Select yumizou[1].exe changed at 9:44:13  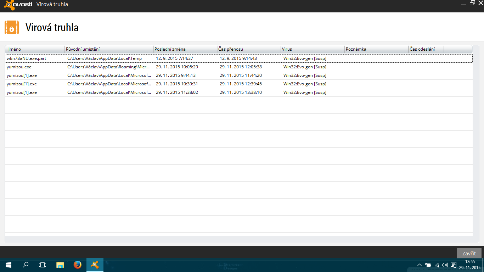[239, 75]
